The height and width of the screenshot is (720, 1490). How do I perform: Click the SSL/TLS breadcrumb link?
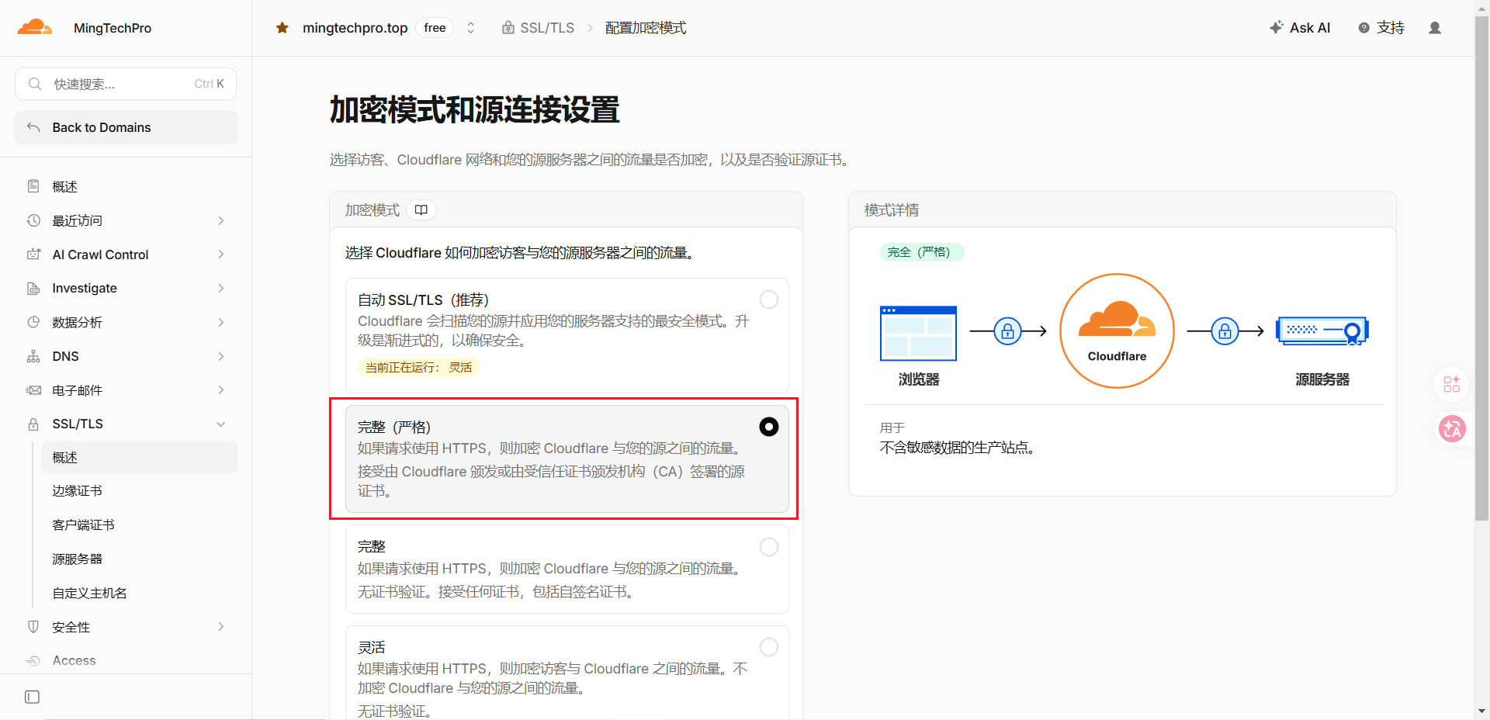click(x=538, y=28)
